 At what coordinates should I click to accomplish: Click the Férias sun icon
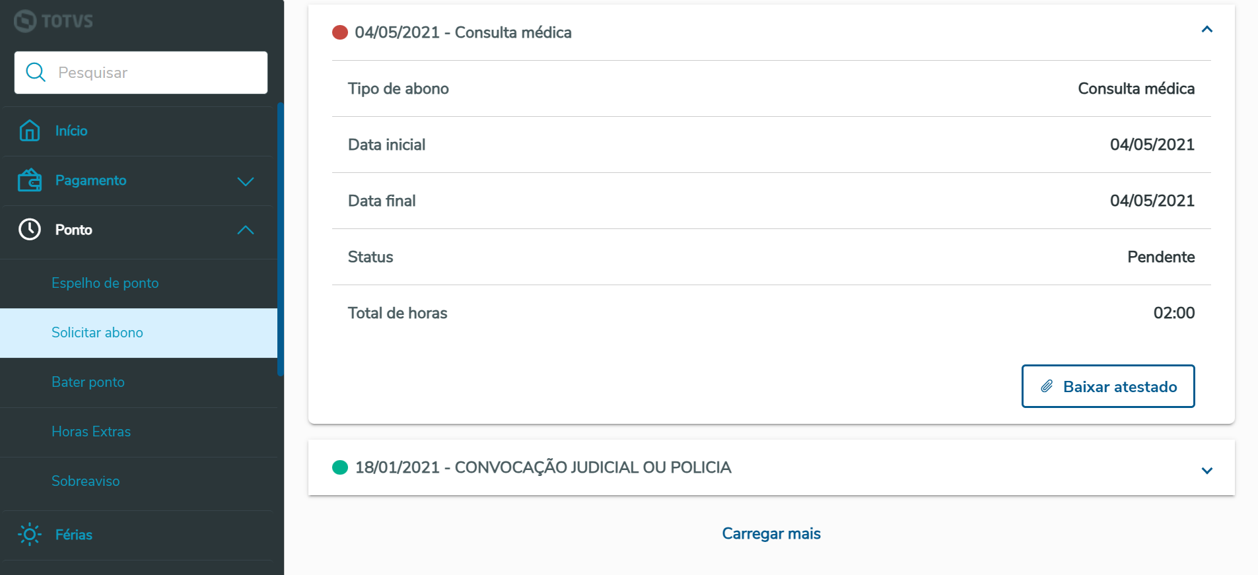click(30, 534)
